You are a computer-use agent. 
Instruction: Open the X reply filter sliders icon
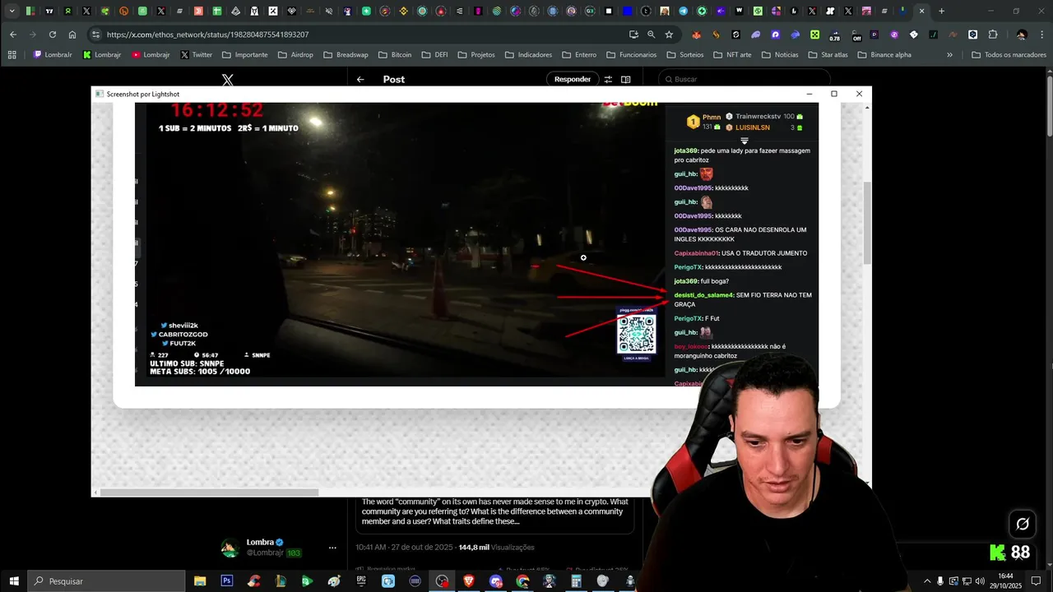[608, 79]
